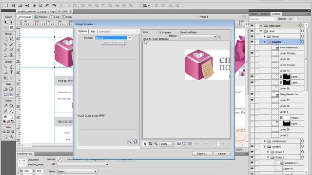
Task: Switch to the File tab in Image Preview
Action: 93,32
